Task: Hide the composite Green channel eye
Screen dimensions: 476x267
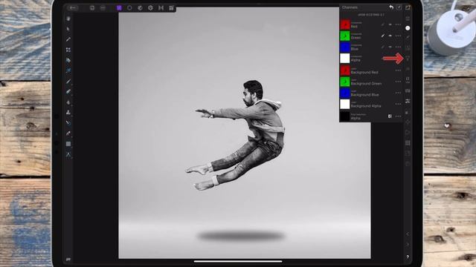Action: 390,36
